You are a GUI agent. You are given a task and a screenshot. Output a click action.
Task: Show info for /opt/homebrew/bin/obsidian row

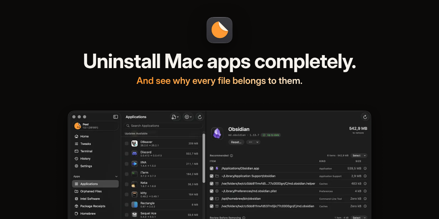click(x=365, y=198)
